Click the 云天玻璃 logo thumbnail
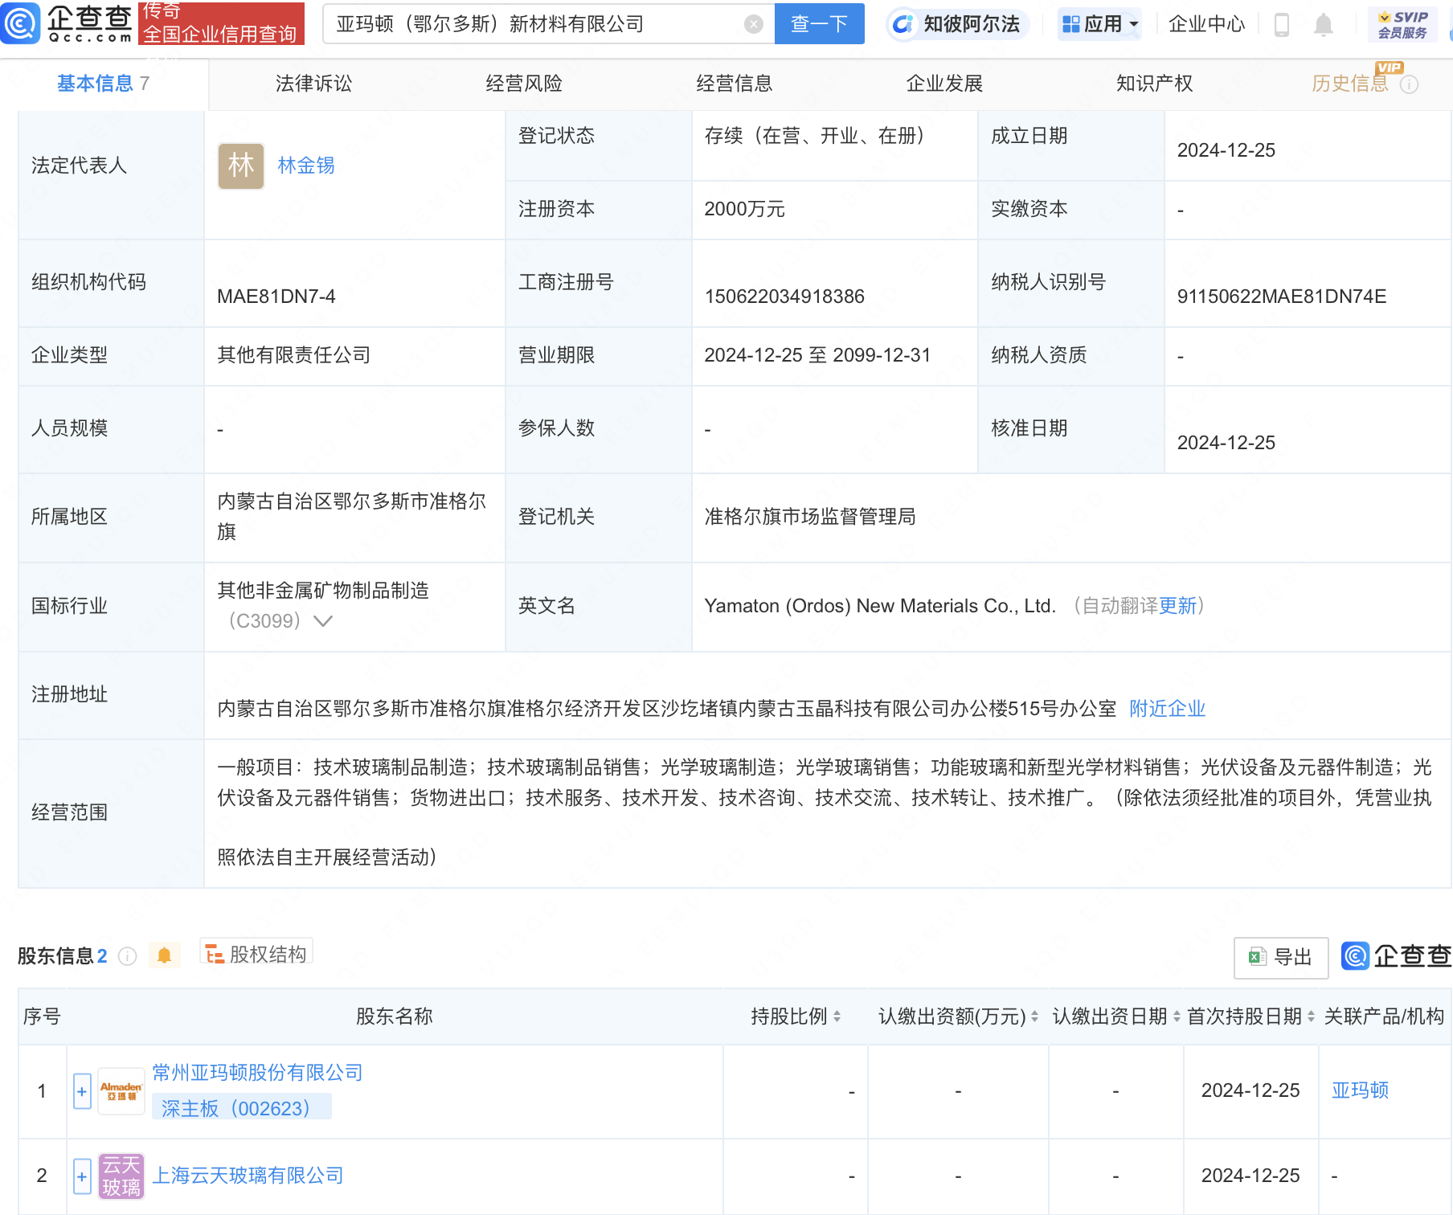Image resolution: width=1453 pixels, height=1215 pixels. click(121, 1176)
